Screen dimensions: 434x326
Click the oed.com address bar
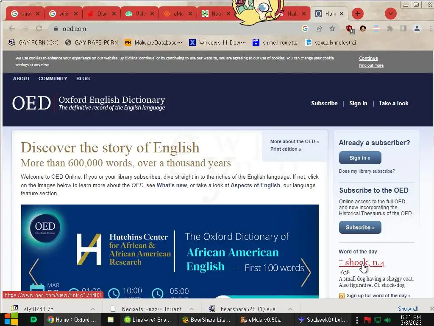coord(177,28)
